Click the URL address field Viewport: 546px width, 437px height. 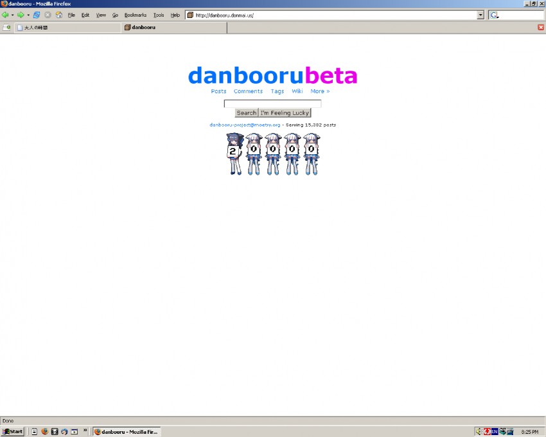334,15
